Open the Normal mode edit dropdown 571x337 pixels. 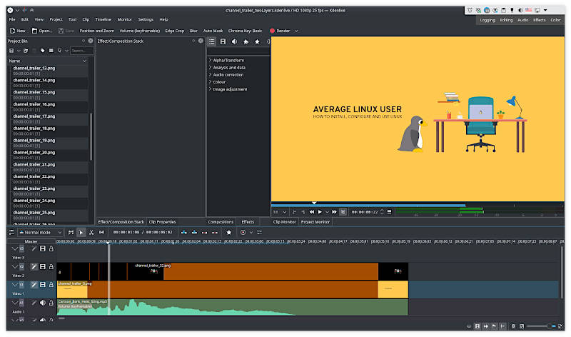pyautogui.click(x=41, y=233)
